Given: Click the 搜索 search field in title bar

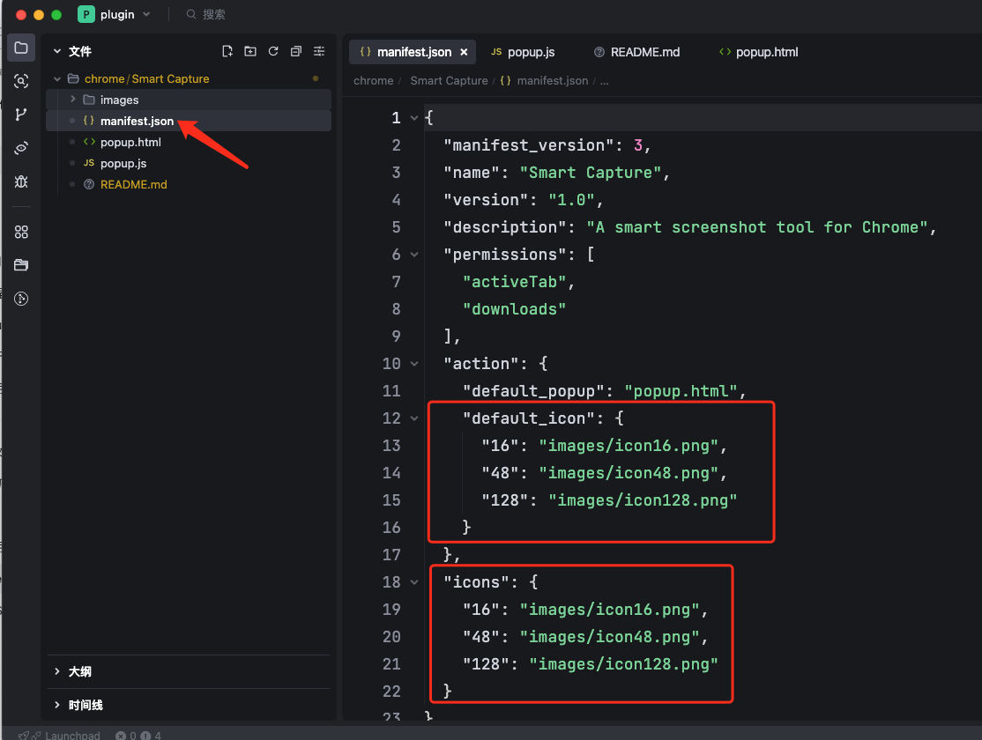Looking at the screenshot, I should (213, 14).
